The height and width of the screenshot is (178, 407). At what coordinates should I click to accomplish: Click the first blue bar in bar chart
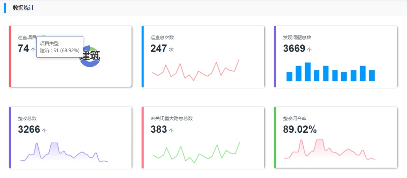point(289,77)
